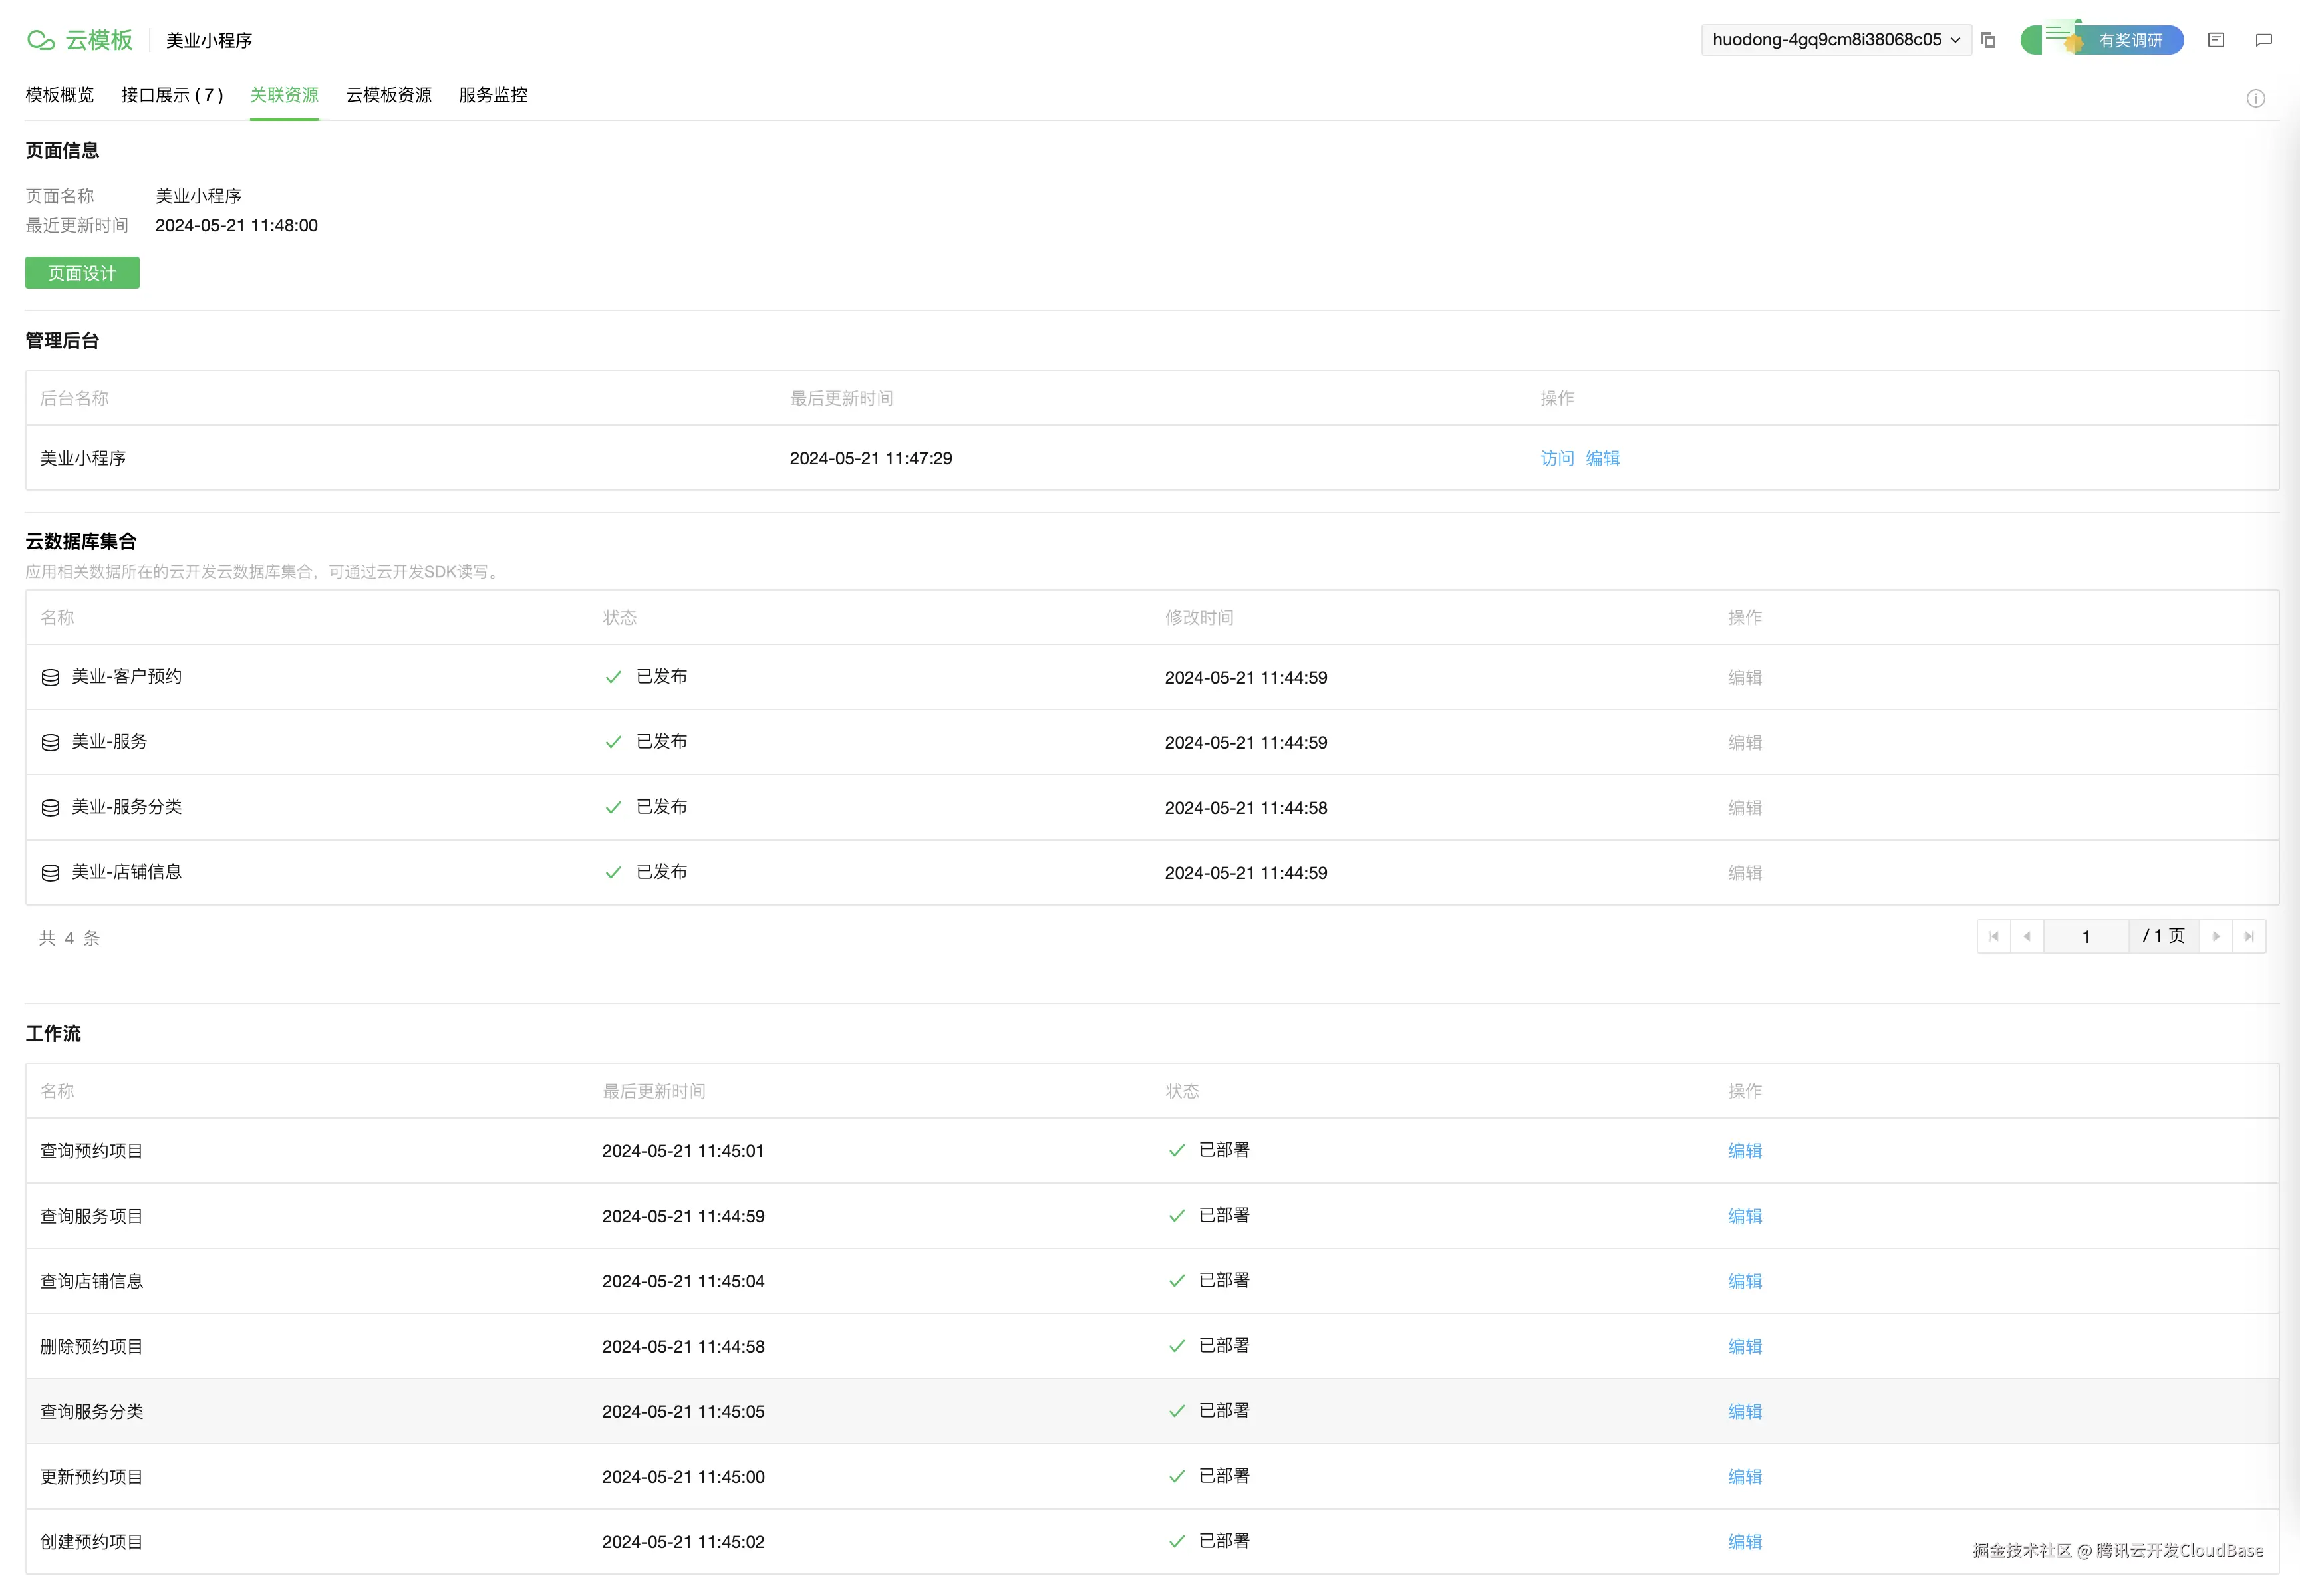The height and width of the screenshot is (1596, 2300).
Task: Click the info circle icon below header
Action: (x=2255, y=98)
